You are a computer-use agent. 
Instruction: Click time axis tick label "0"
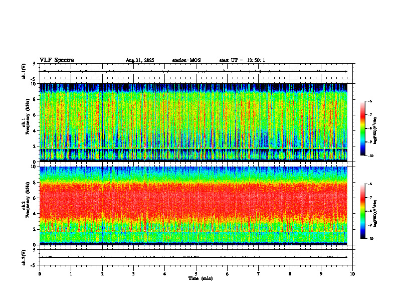pyautogui.click(x=40, y=274)
